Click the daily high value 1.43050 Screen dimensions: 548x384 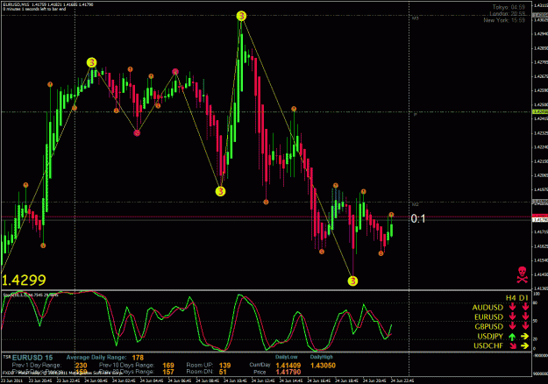pyautogui.click(x=323, y=366)
